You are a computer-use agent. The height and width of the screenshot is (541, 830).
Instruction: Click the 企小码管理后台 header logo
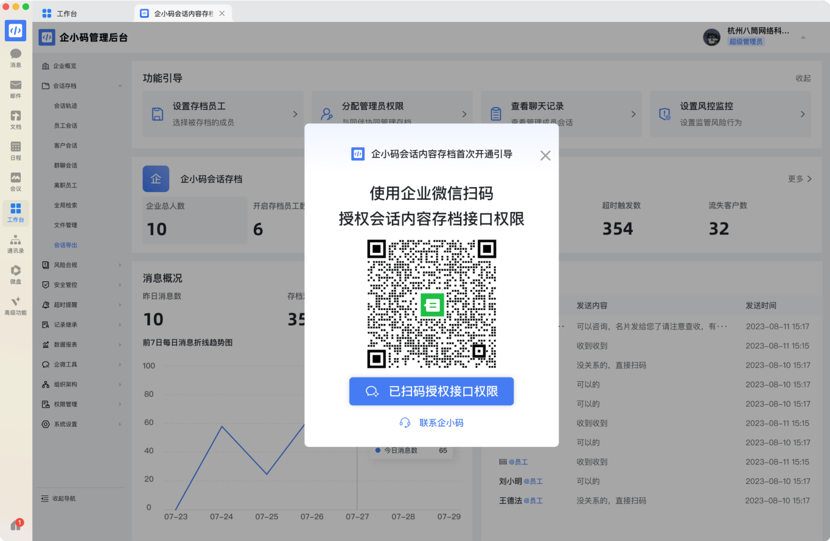(x=47, y=38)
